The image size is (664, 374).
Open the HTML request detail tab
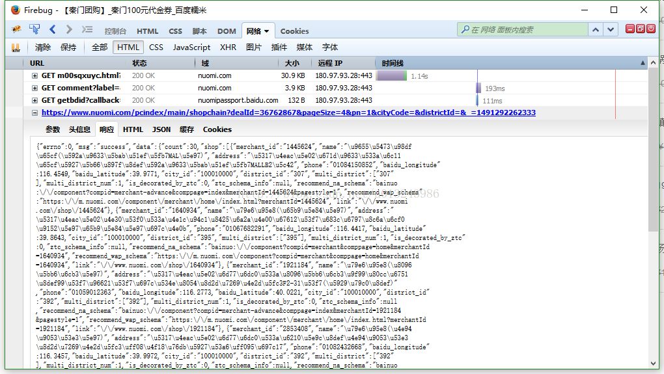coord(133,129)
